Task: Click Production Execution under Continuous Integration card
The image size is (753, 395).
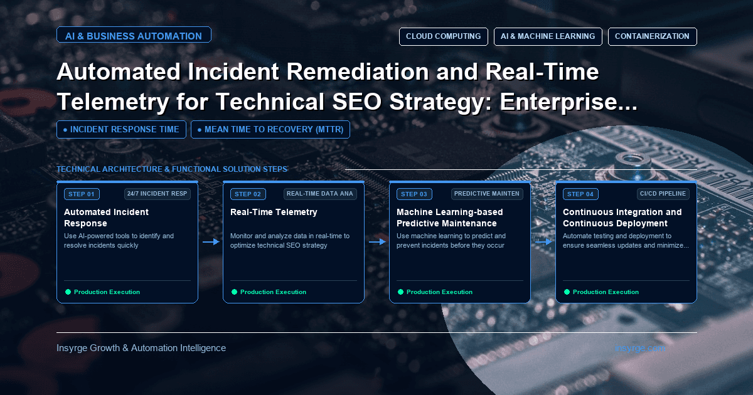Action: click(x=606, y=292)
